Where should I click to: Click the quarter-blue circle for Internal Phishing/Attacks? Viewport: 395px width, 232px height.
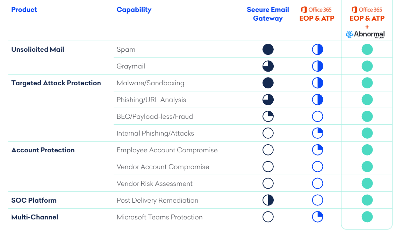coord(317,133)
